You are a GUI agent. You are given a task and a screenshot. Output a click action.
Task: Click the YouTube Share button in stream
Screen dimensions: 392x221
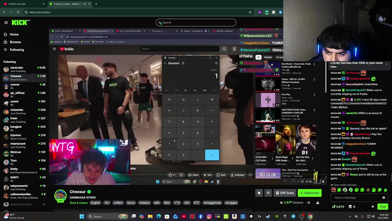[193, 175]
